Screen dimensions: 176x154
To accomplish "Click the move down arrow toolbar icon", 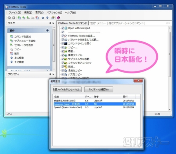I will (47, 18).
